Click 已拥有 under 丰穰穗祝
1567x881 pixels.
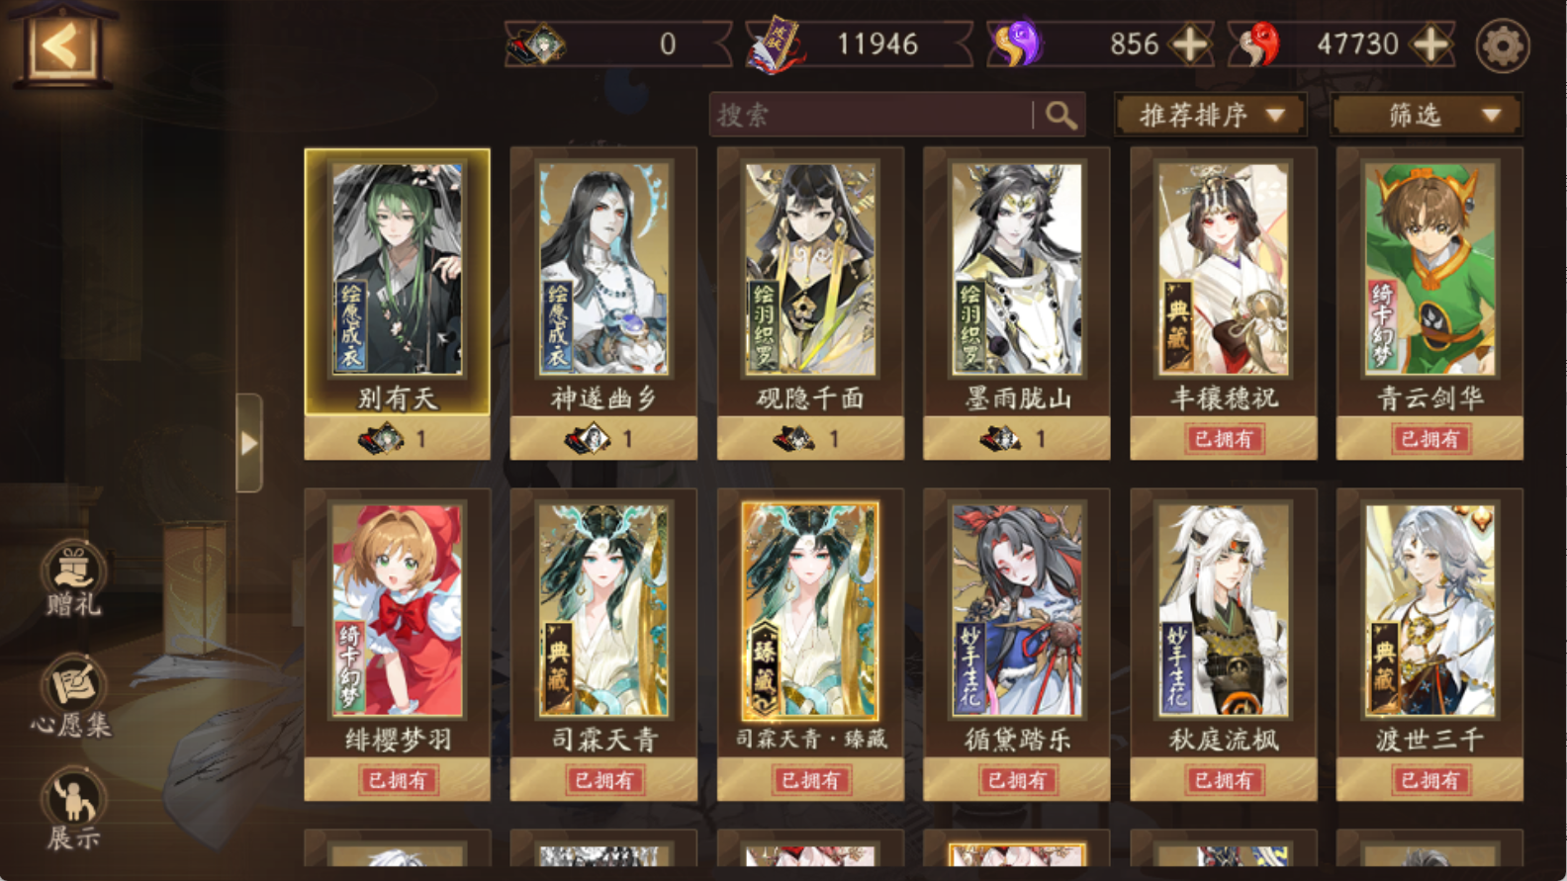coord(1224,439)
